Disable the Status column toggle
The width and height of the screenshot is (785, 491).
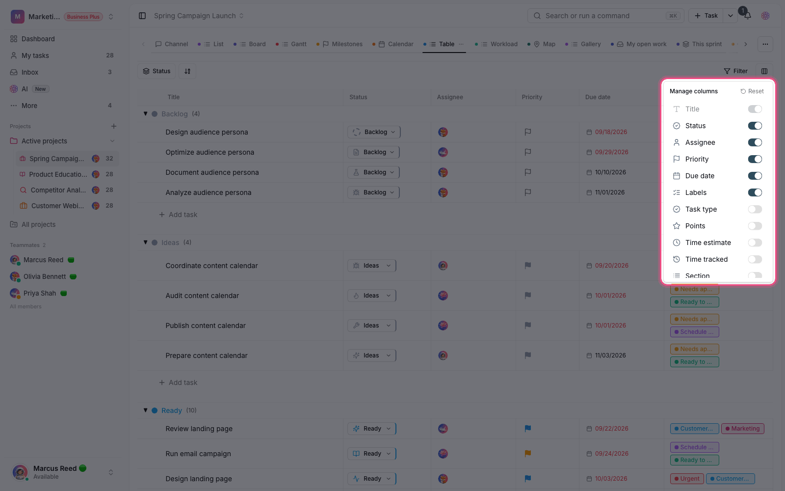[x=755, y=126]
